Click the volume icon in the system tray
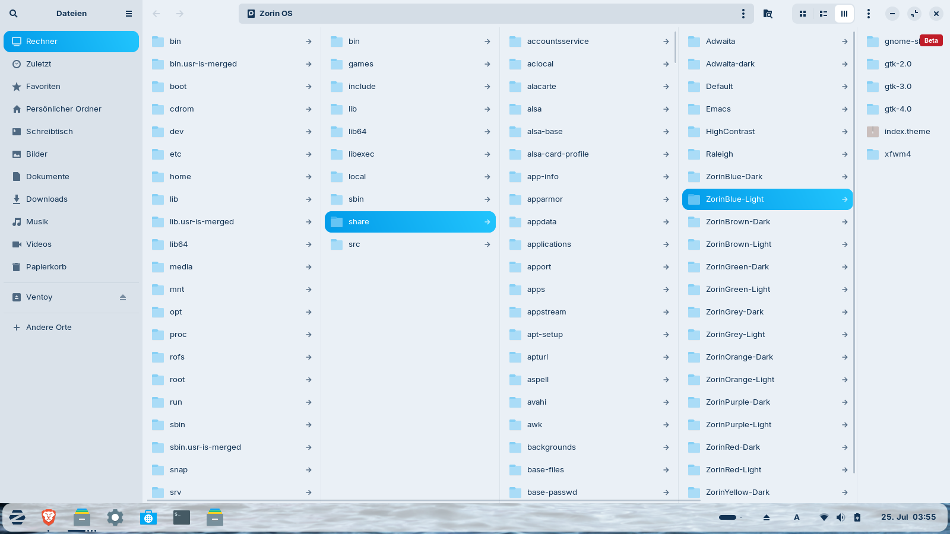 pos(841,517)
